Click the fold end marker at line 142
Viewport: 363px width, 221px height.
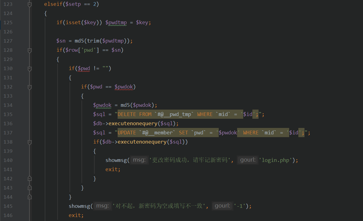click(x=30, y=179)
